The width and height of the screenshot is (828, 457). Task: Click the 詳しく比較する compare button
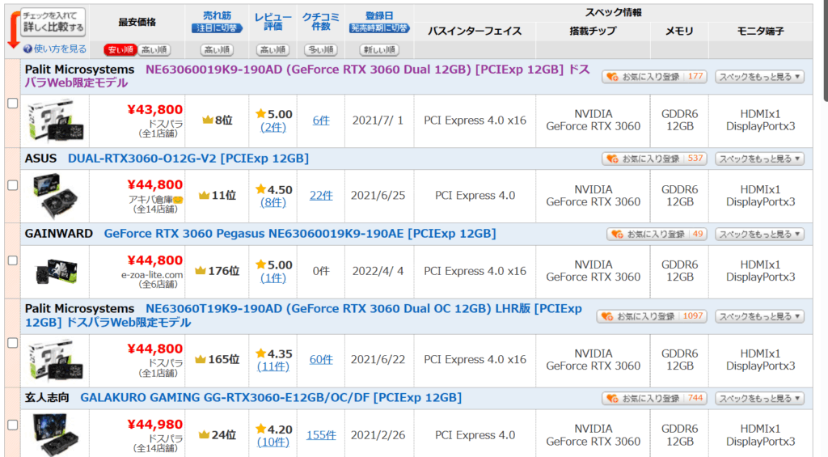pos(53,22)
